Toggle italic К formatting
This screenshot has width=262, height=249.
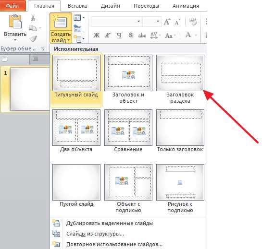pos(108,36)
